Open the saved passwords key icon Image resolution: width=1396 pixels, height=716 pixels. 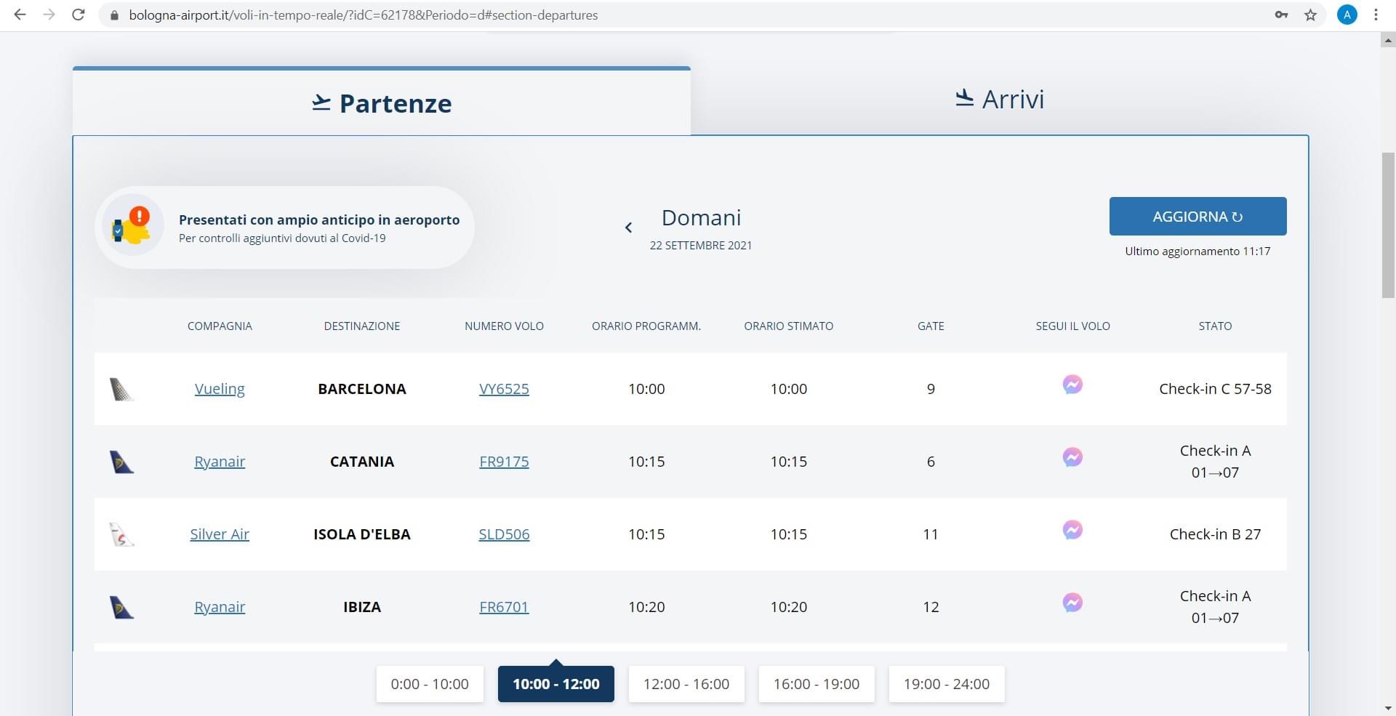[x=1281, y=15]
